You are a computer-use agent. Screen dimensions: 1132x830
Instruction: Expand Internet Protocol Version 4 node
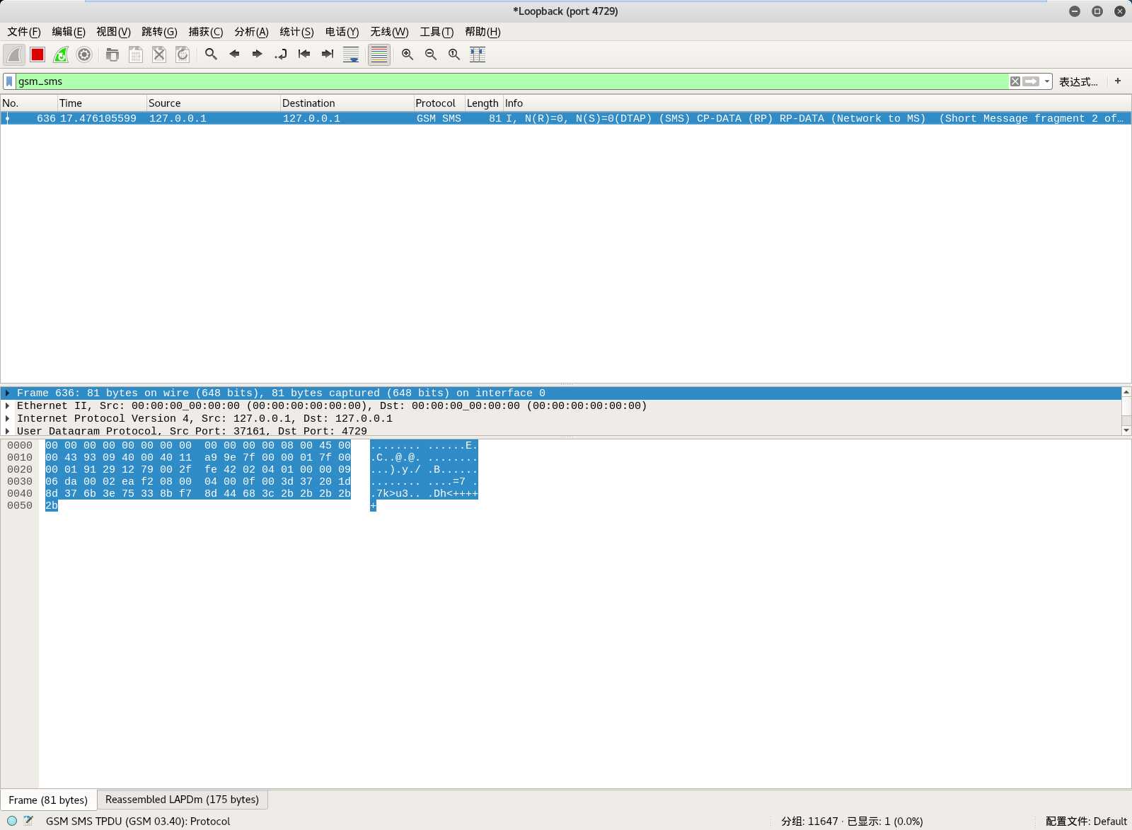point(7,419)
